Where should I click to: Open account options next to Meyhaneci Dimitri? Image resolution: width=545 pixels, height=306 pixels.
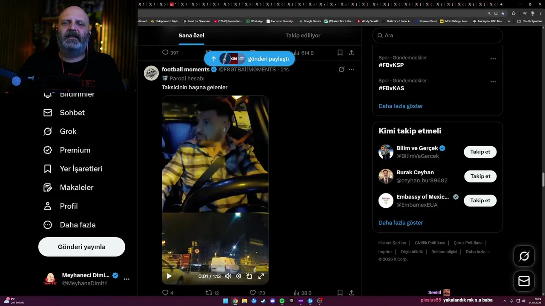[x=126, y=279]
